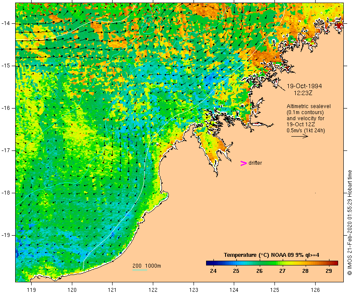Click the colorbar tick label '28'
Screen dimensions: 355x294
[305, 271]
